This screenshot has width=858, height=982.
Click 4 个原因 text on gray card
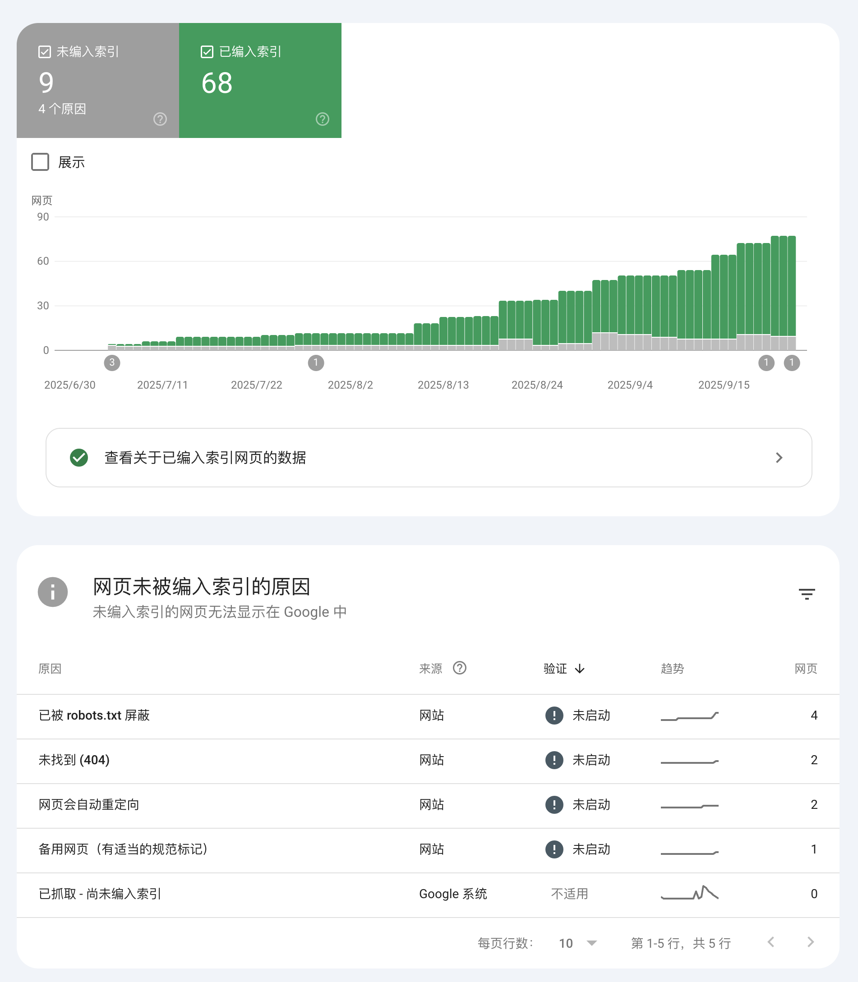click(x=62, y=109)
